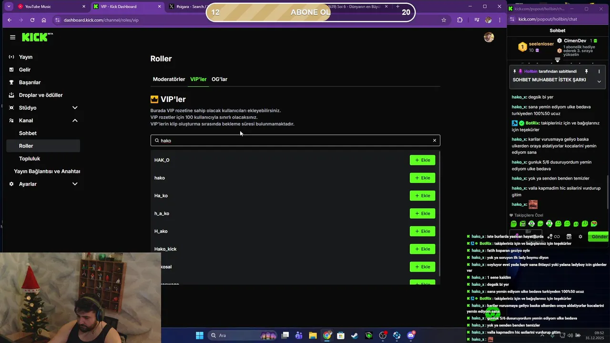Open pinned message three-dot options
The width and height of the screenshot is (610, 343).
pyautogui.click(x=599, y=71)
